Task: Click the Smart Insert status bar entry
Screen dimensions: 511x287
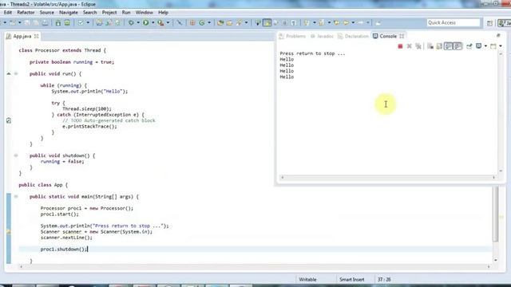Action: (x=351, y=280)
